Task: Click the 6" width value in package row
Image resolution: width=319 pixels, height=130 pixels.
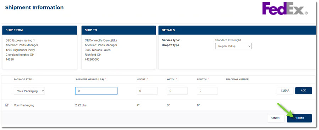Action: (168, 105)
